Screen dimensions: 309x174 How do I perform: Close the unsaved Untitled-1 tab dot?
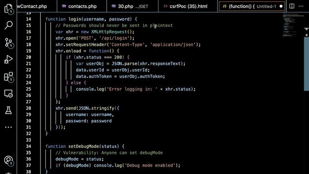[x=281, y=6]
